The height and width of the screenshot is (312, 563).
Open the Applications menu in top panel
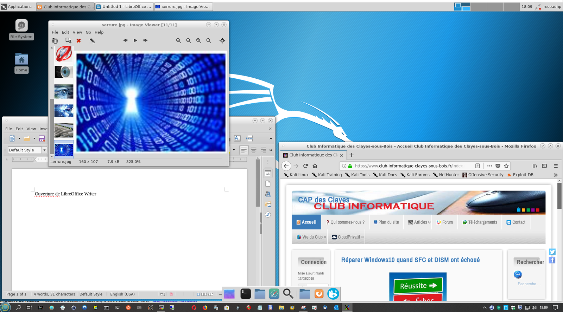17,7
